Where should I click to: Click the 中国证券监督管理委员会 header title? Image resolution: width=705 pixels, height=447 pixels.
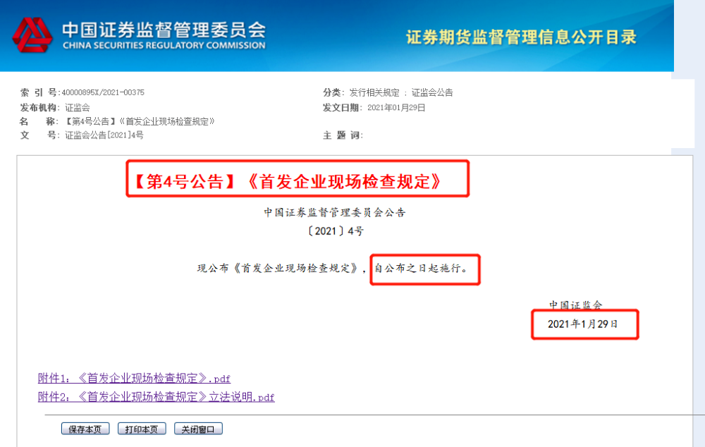(164, 30)
